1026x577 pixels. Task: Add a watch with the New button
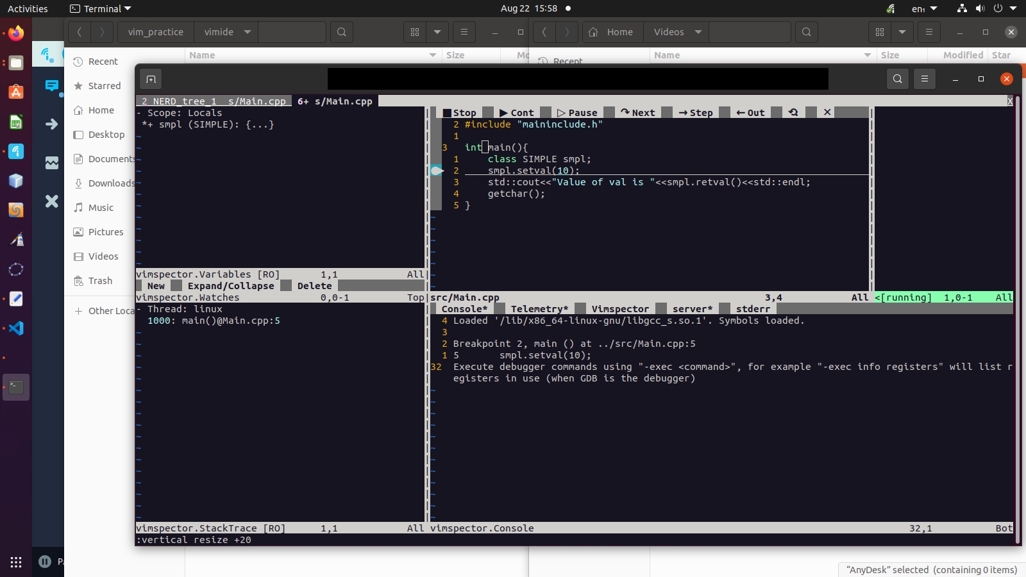point(155,286)
